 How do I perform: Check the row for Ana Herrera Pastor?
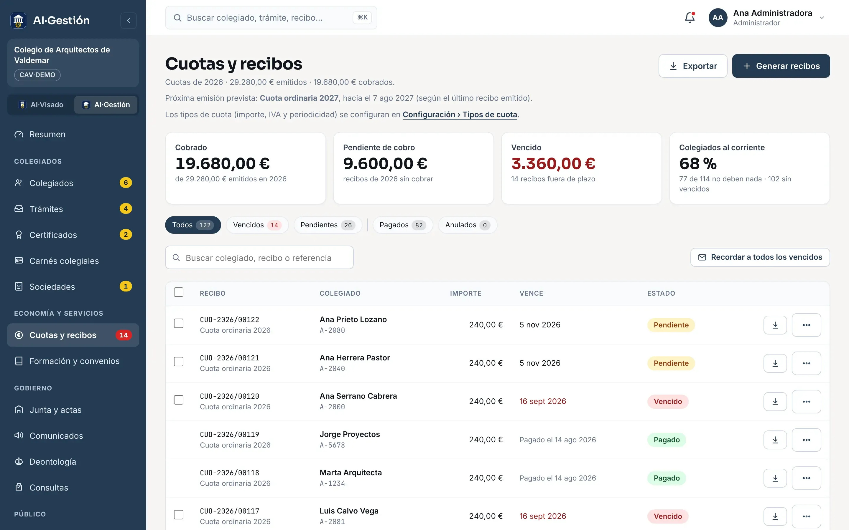(179, 361)
